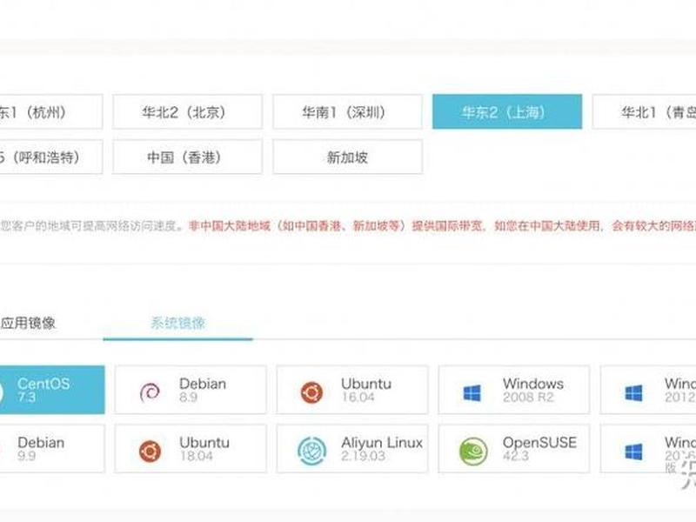This screenshot has width=696, height=522.
Task: Select the OpenSUSE 42.3 label
Action: click(539, 448)
